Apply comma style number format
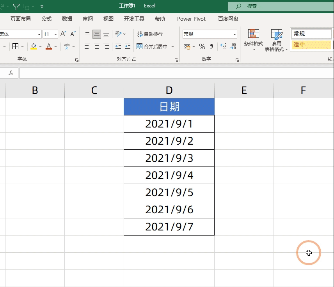334x287 pixels. pos(211,46)
